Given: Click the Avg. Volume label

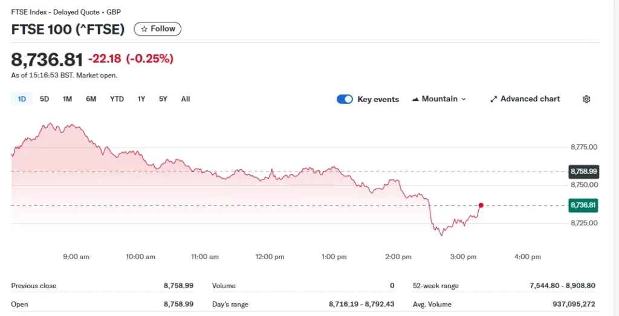Looking at the screenshot, I should 432,305.
